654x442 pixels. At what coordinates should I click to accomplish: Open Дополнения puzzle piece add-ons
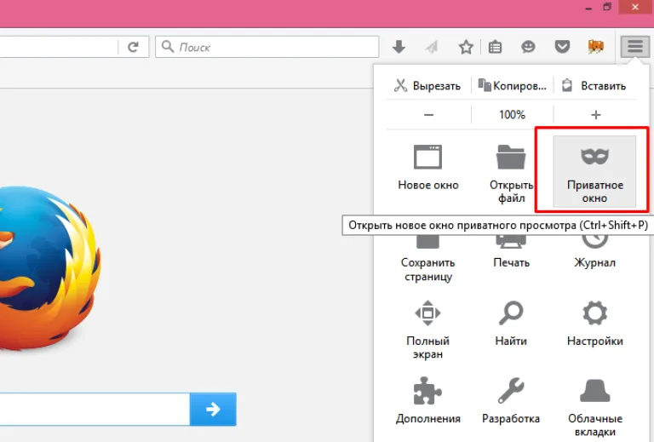428,401
